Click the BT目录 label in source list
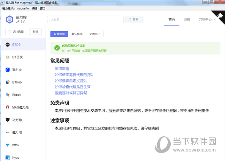 point(17,57)
